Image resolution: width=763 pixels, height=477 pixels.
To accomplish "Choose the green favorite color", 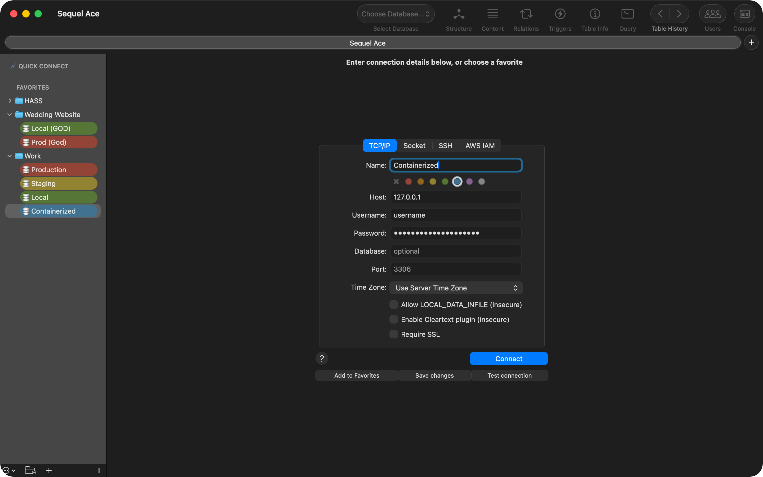I will [x=445, y=182].
